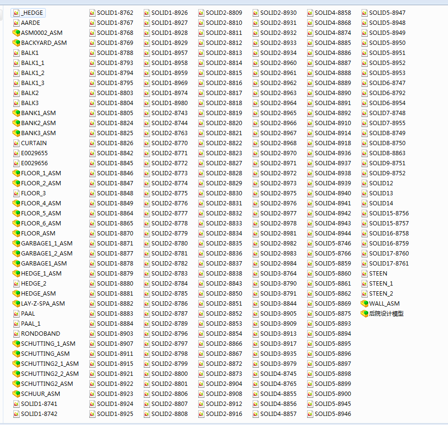Screen dimensions: 448x425
Task: Select the HEDGE_2 file name
Action: [x=34, y=284]
